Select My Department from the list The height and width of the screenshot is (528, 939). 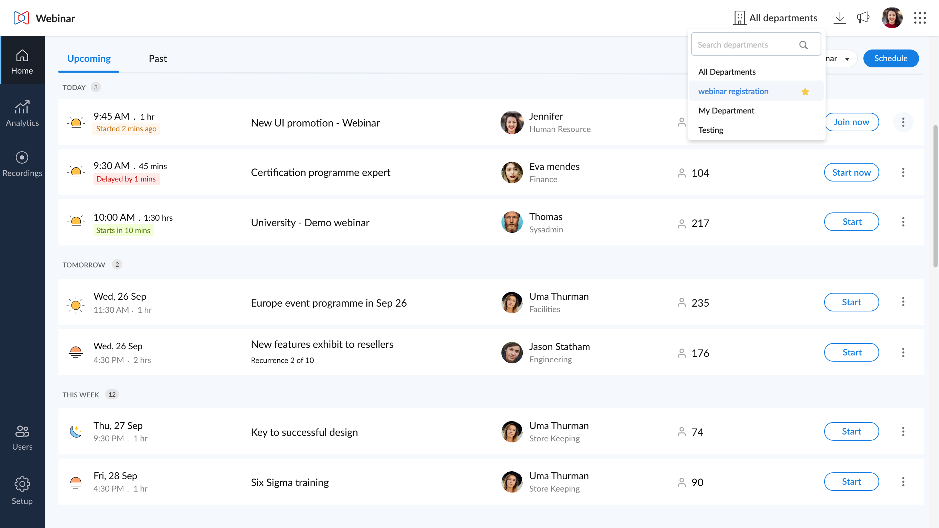[726, 110]
